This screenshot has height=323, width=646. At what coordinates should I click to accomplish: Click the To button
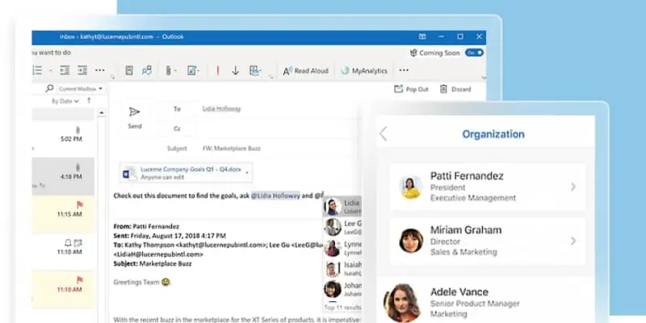coord(177,109)
